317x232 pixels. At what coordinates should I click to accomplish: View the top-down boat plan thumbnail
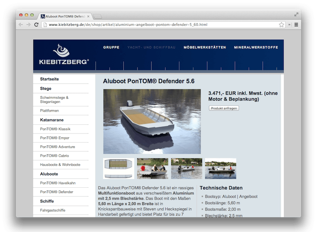click(x=118, y=169)
